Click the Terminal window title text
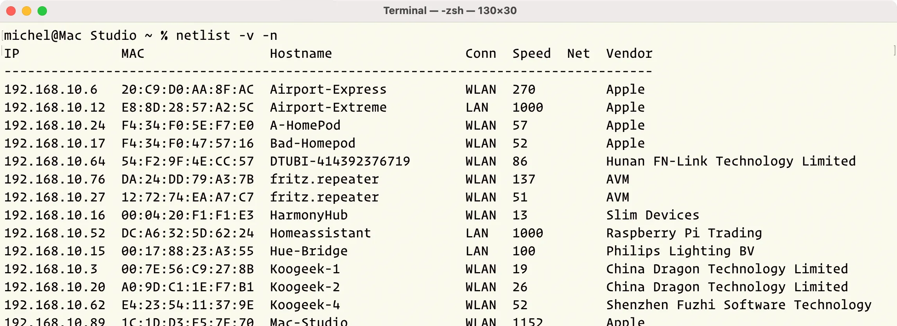Screen dimensions: 897x326 pyautogui.click(x=450, y=11)
